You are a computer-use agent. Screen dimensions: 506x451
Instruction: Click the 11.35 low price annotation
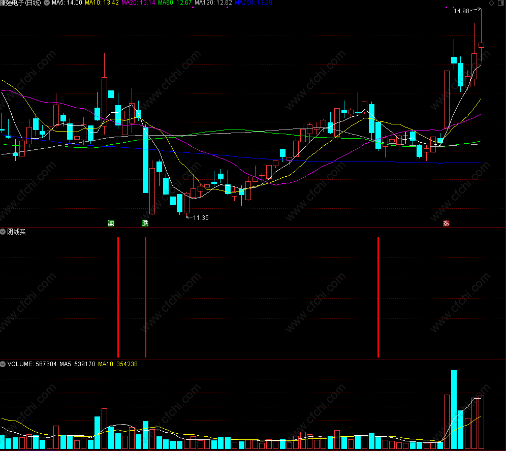pyautogui.click(x=201, y=218)
